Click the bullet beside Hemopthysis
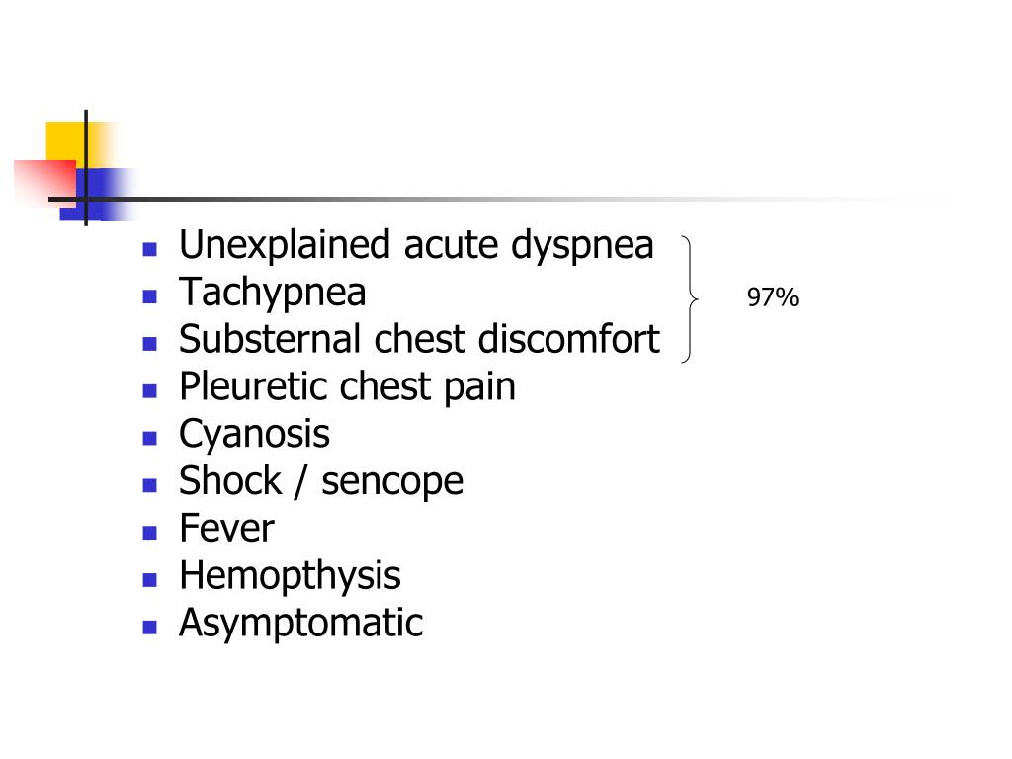Screen dimensions: 1012x759 click(150, 579)
